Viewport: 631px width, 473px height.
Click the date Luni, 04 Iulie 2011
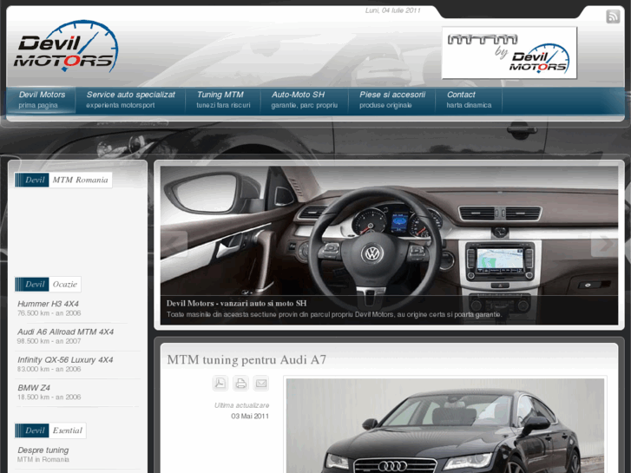coord(393,10)
